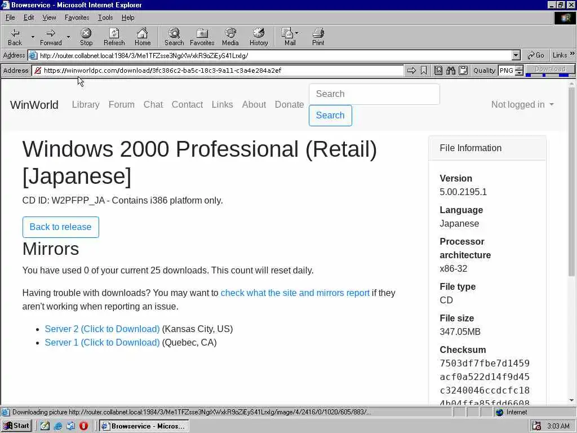Open the Forward history dropdown arrow
This screenshot has width=577, height=433.
(68, 37)
